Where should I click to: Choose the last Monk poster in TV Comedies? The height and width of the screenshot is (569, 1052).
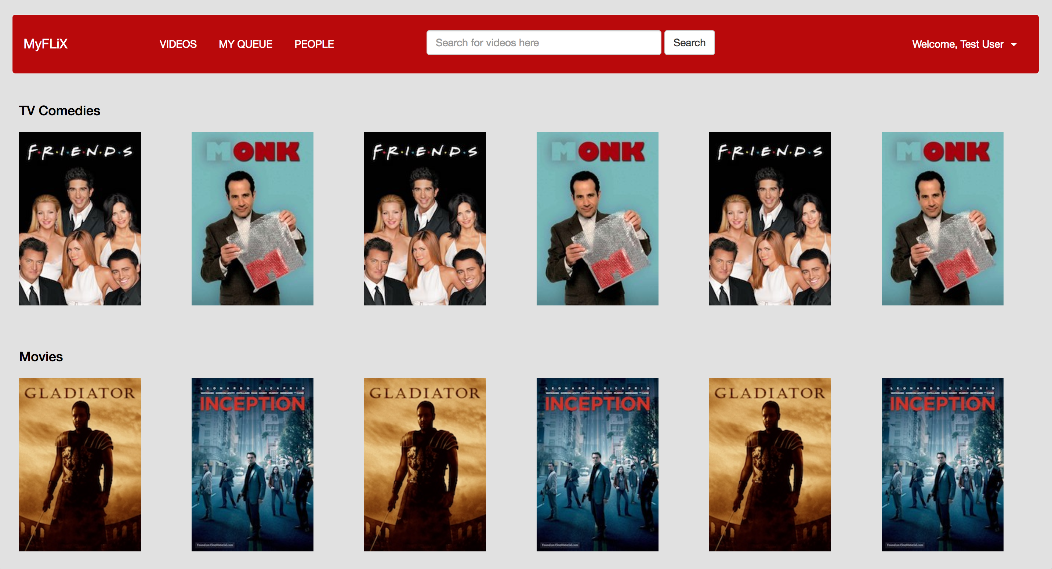[942, 218]
